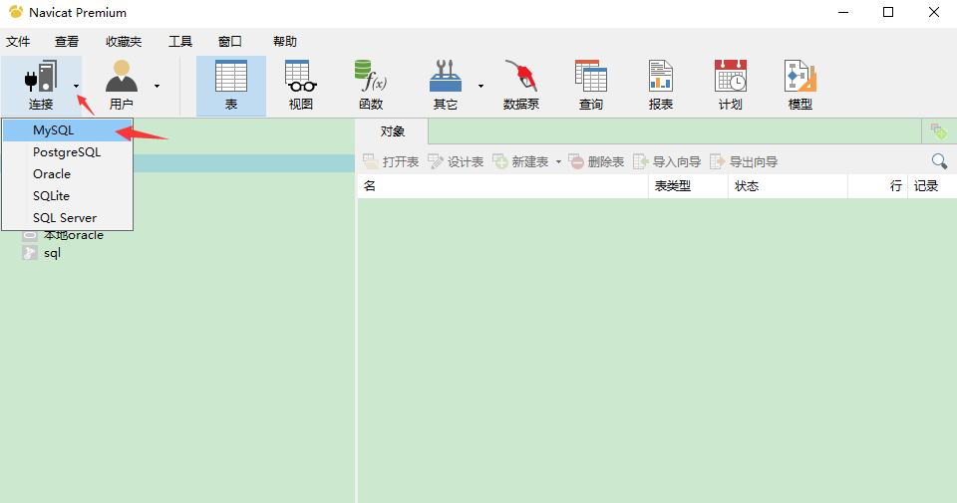
Task: Sort by the 名 column header
Action: click(x=502, y=186)
